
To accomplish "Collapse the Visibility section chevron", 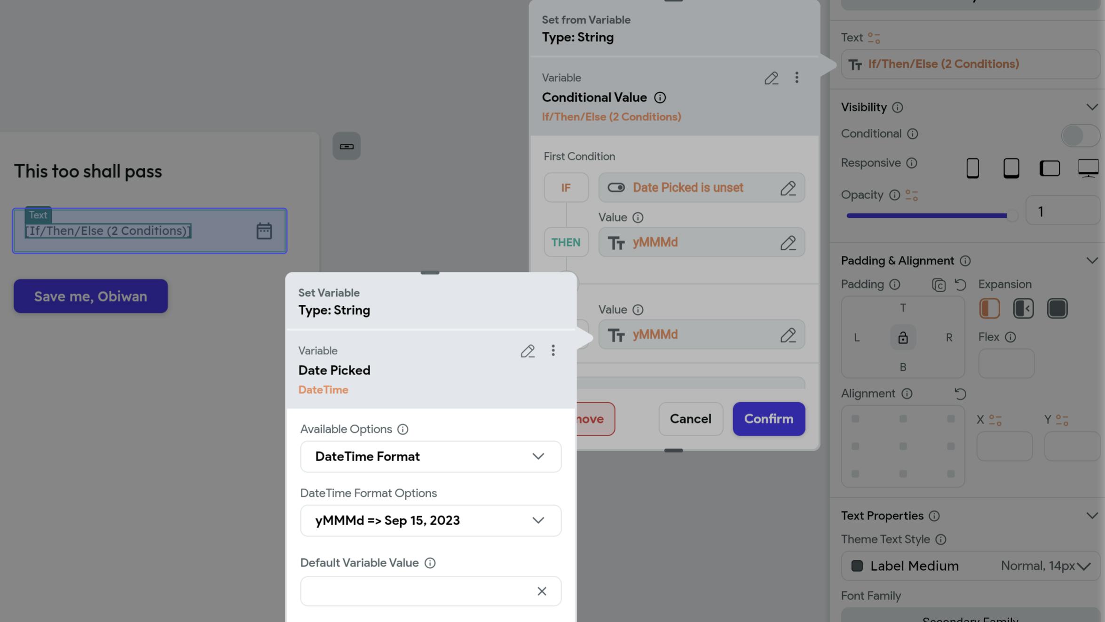I will [x=1092, y=107].
